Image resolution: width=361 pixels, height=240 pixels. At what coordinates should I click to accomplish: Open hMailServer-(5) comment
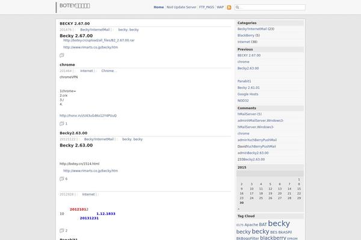coord(249,114)
